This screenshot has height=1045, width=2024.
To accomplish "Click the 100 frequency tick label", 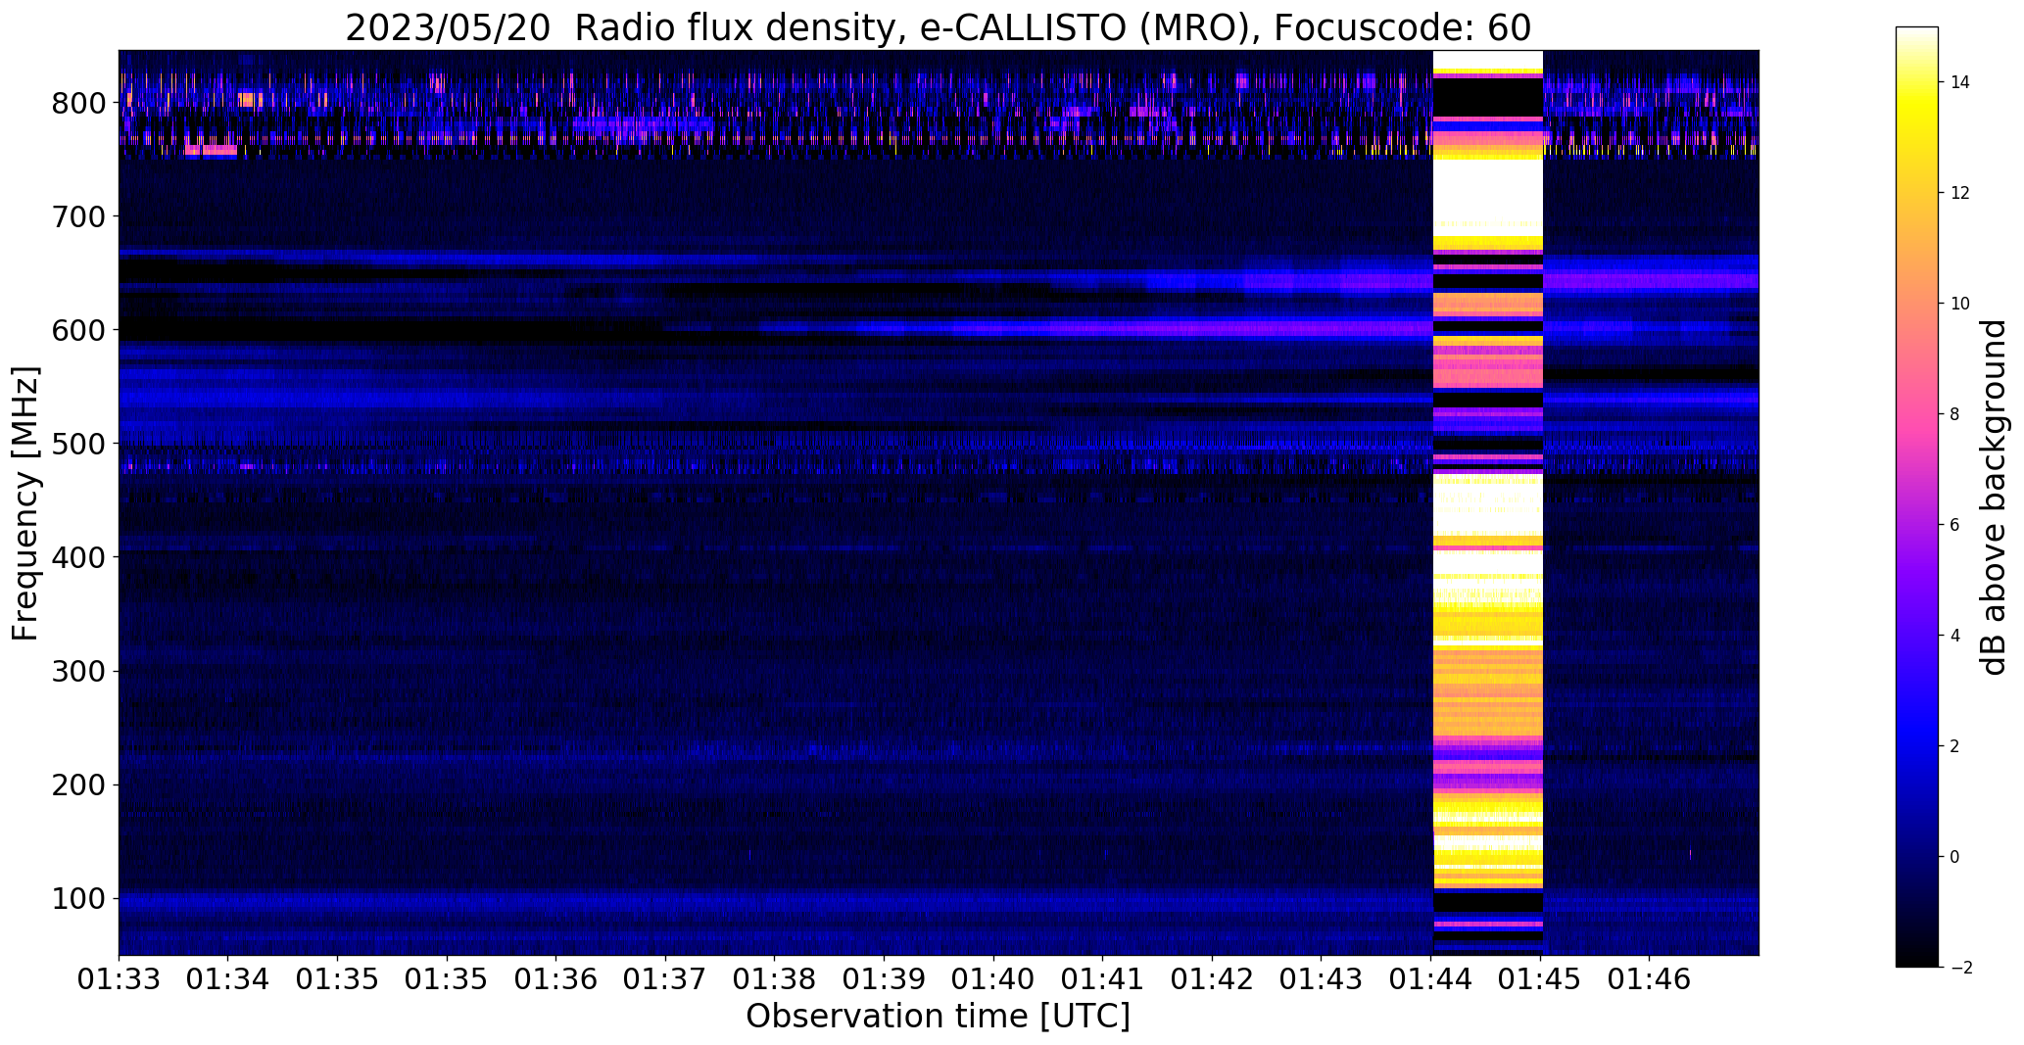I will coord(78,898).
